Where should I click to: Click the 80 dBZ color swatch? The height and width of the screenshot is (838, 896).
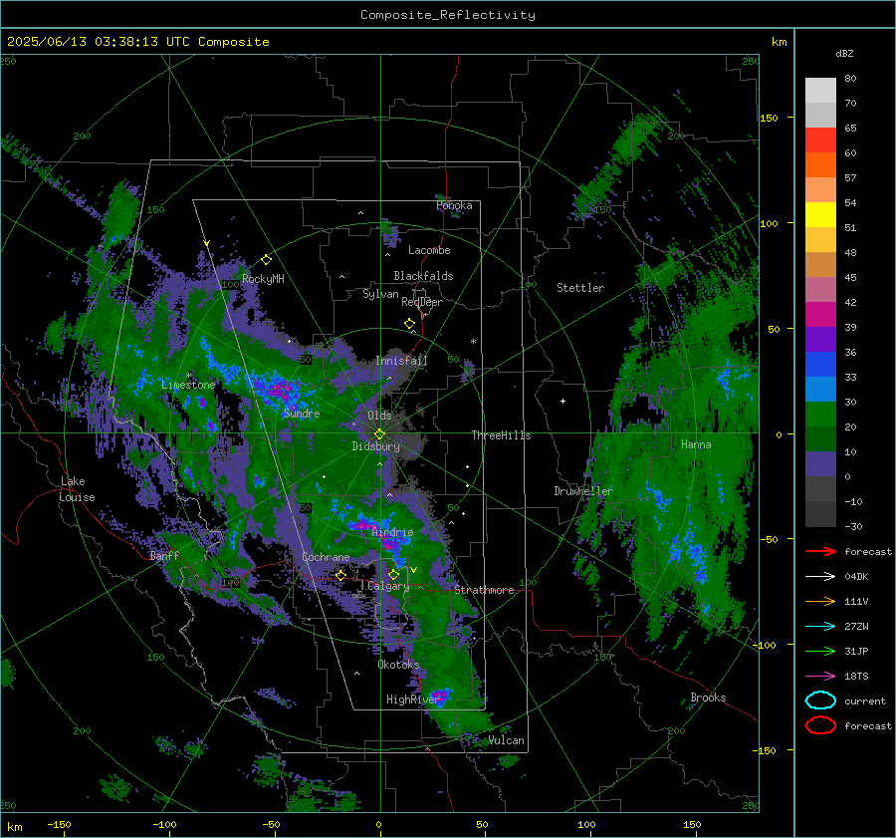pyautogui.click(x=820, y=90)
